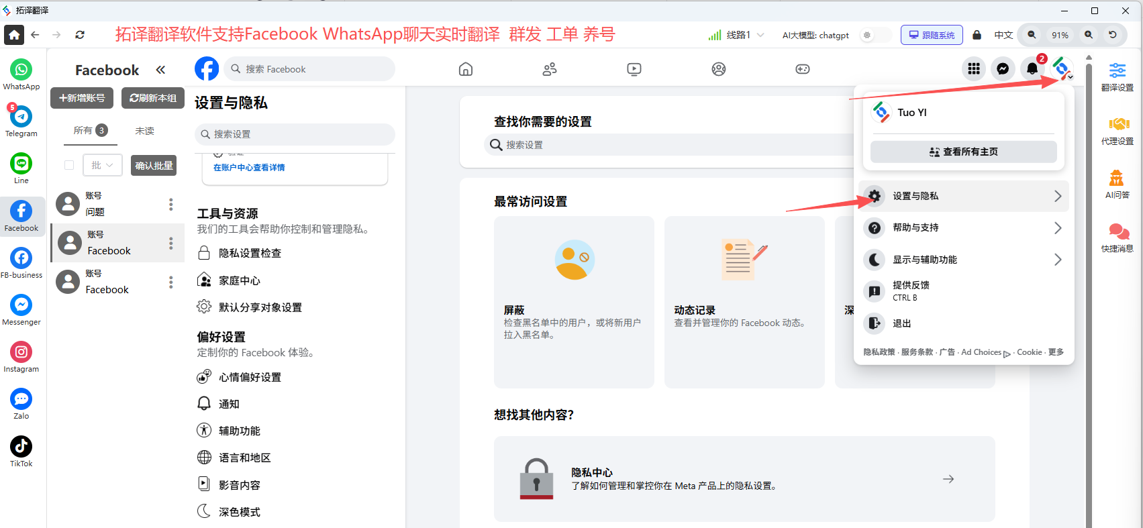This screenshot has height=528, width=1143.
Task: Open TikTok from the left sidebar
Action: click(21, 451)
